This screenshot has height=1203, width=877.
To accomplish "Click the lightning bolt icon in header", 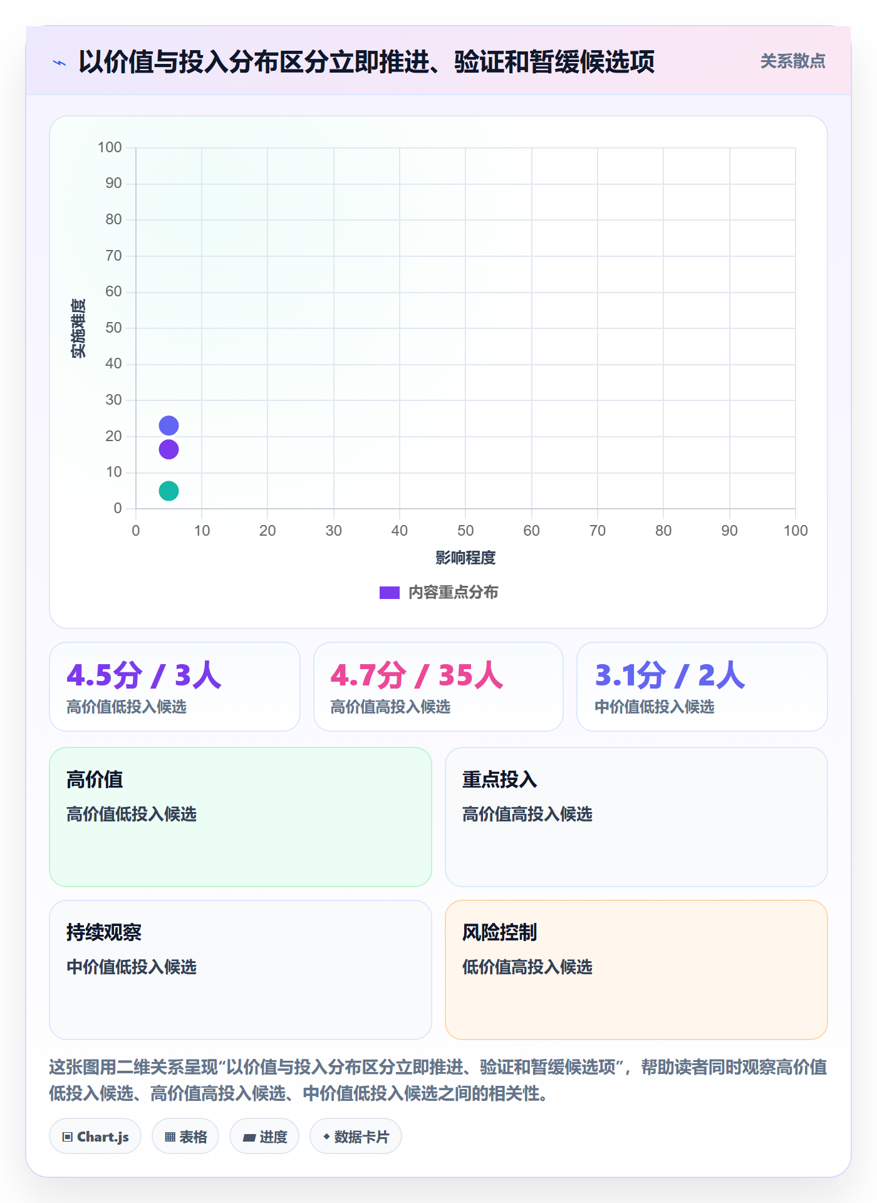I will (x=60, y=63).
